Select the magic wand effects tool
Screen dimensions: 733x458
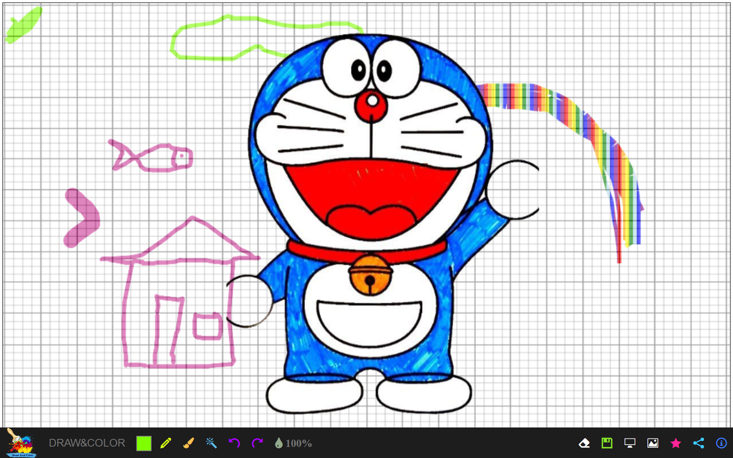coord(211,443)
